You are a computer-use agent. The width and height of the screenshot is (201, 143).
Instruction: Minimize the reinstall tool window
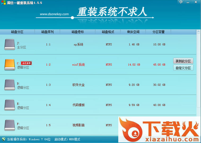coord(189,2)
